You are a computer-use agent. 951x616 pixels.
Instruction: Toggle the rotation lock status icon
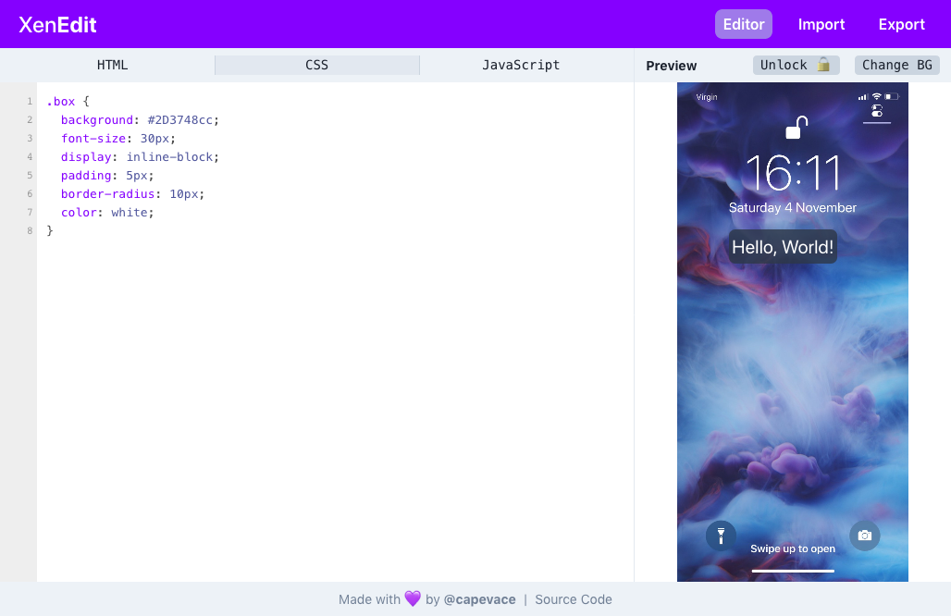click(877, 111)
